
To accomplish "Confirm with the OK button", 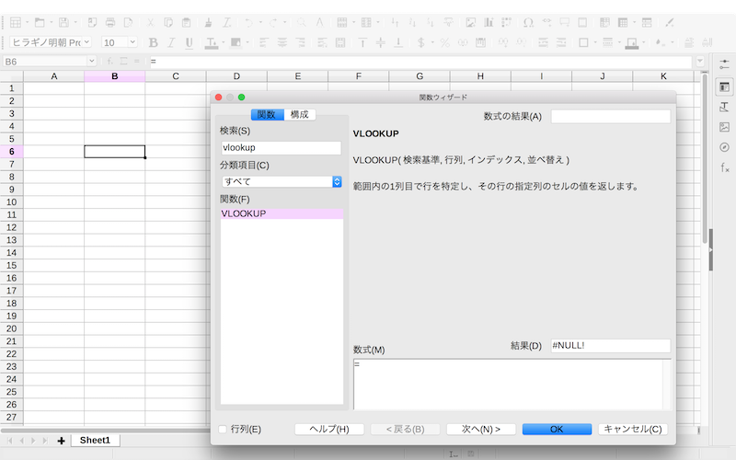I will tap(557, 429).
